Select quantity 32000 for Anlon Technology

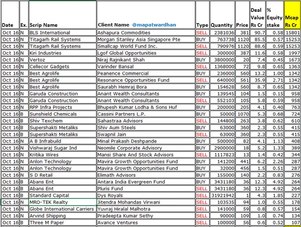coord(222,168)
